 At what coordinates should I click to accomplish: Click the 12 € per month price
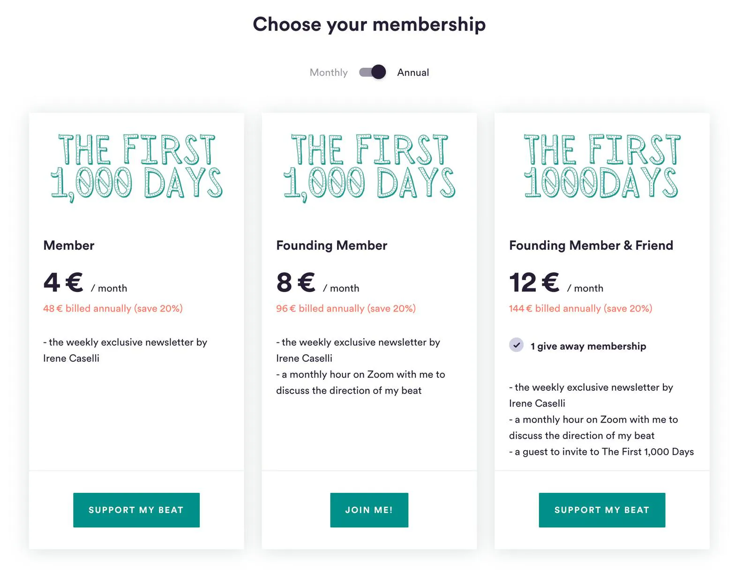coord(556,283)
